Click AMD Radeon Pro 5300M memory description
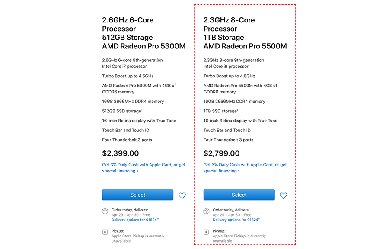This screenshot has height=249, width=389. (139, 89)
